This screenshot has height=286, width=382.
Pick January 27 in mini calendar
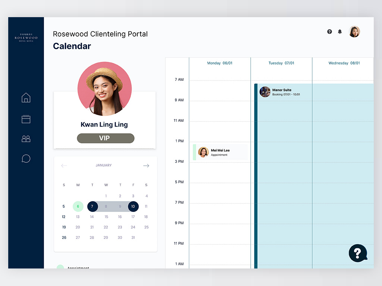coord(78,238)
